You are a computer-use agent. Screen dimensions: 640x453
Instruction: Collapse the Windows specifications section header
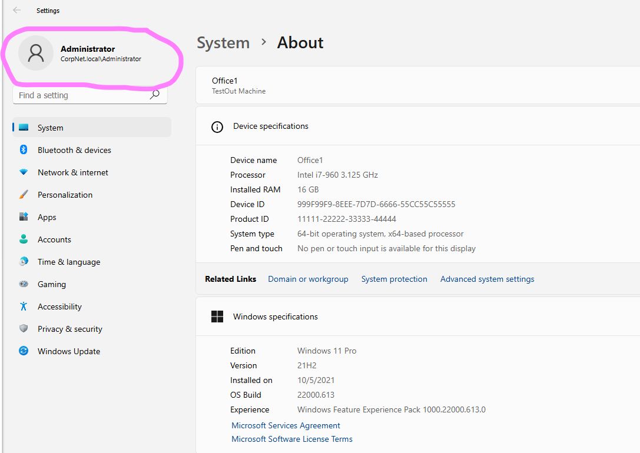coord(418,317)
